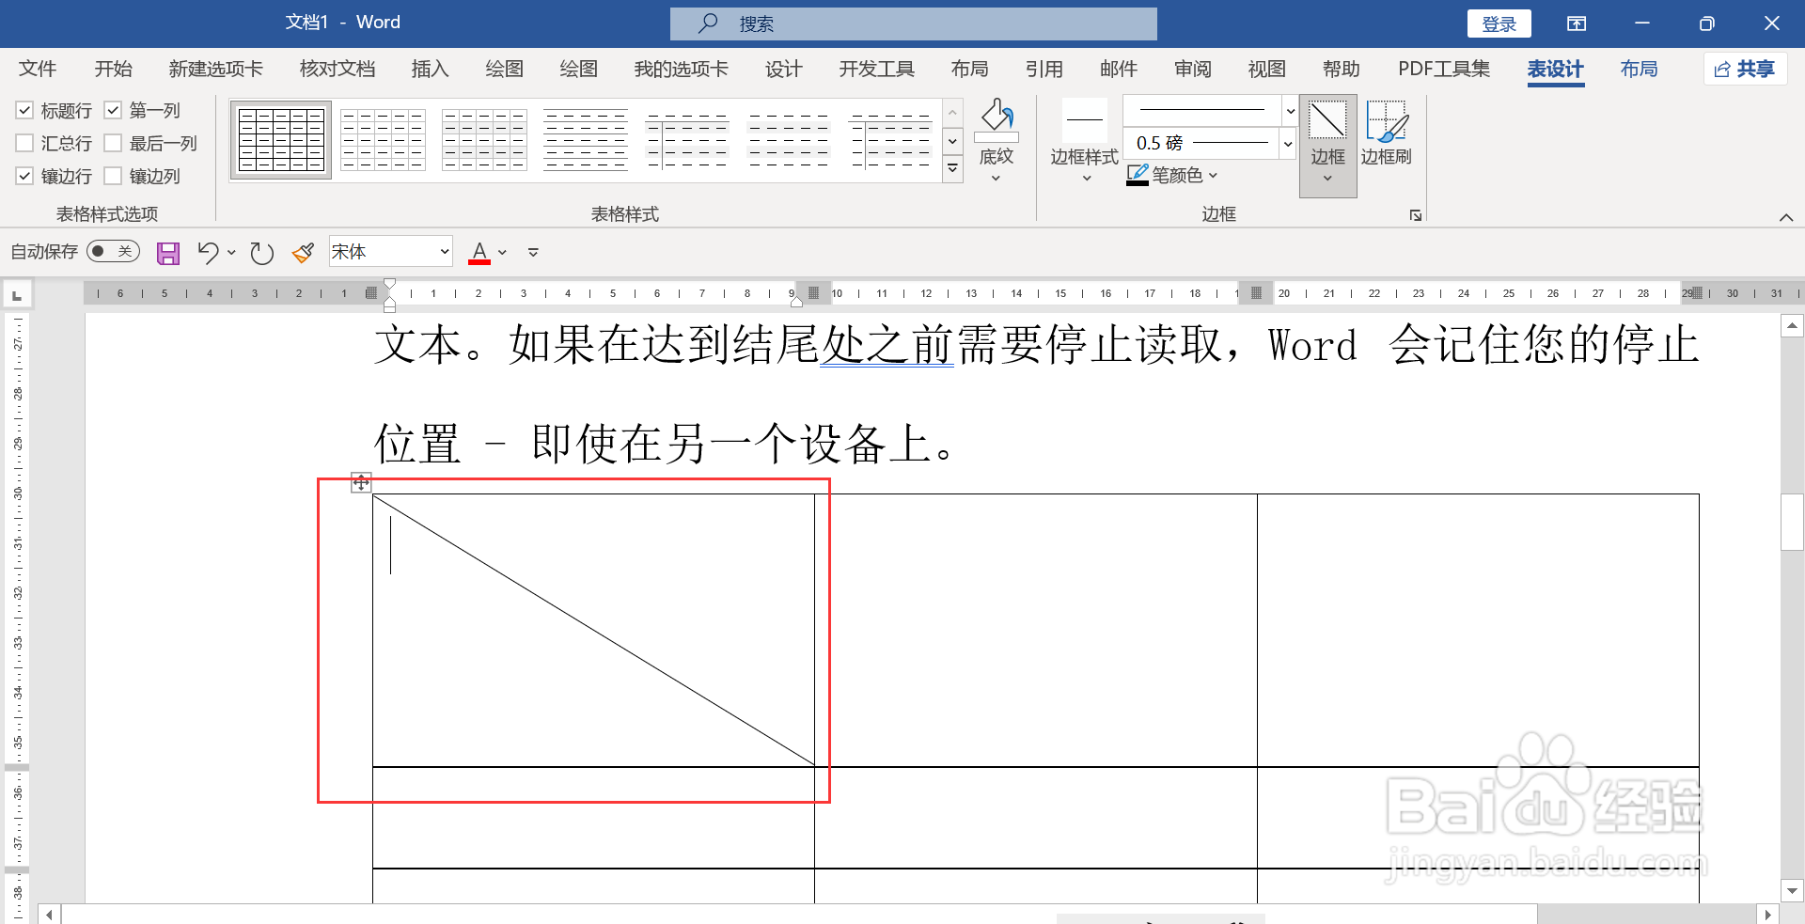Click the Save icon on quick access toolbar
Image resolution: width=1805 pixels, height=924 pixels.
coord(167,252)
